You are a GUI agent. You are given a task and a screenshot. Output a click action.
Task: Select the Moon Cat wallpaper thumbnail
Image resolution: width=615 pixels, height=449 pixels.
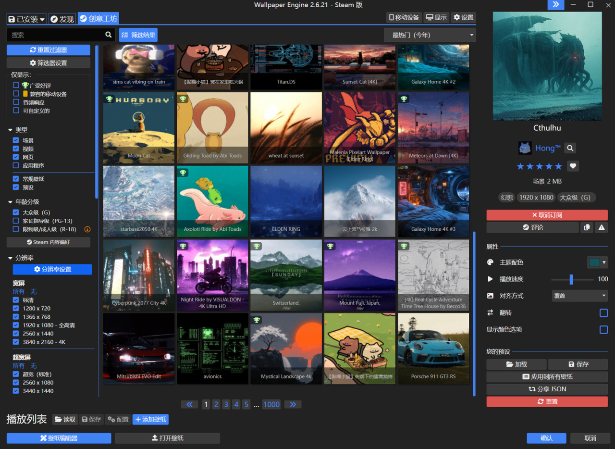click(139, 128)
